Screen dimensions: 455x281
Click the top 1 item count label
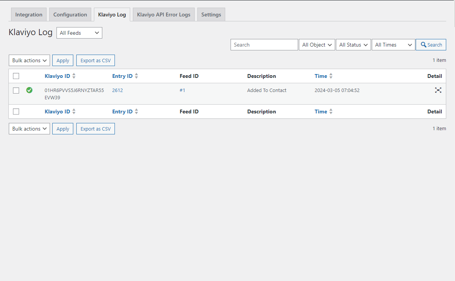point(439,60)
